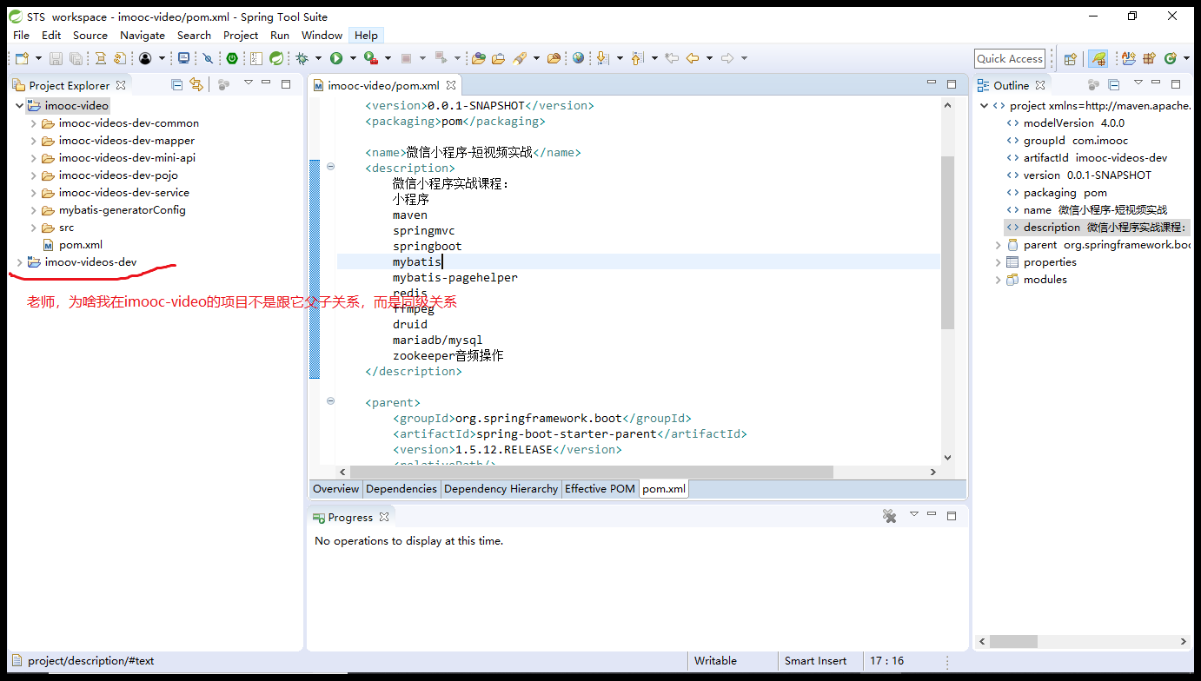
Task: Switch to the Dependencies tab
Action: (x=401, y=488)
